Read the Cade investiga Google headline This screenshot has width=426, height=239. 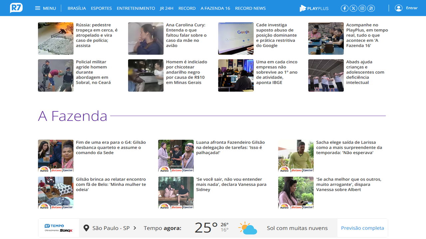click(276, 35)
